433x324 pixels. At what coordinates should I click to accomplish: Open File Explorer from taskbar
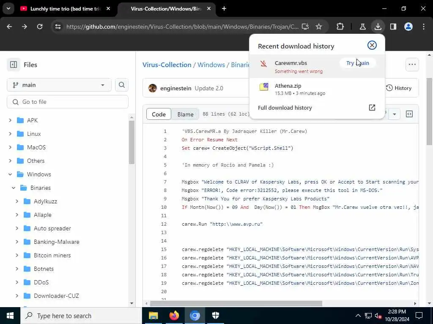pyautogui.click(x=153, y=316)
